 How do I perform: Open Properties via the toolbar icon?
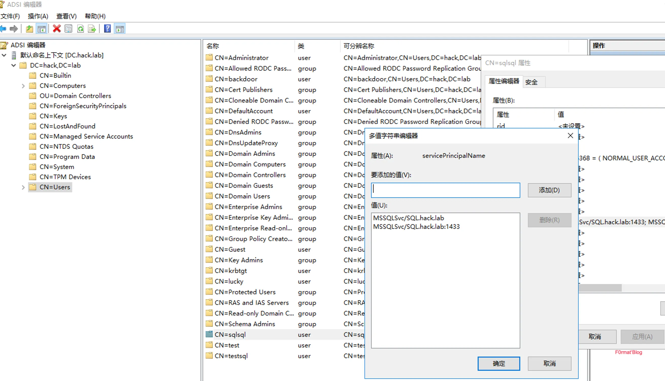coord(68,29)
